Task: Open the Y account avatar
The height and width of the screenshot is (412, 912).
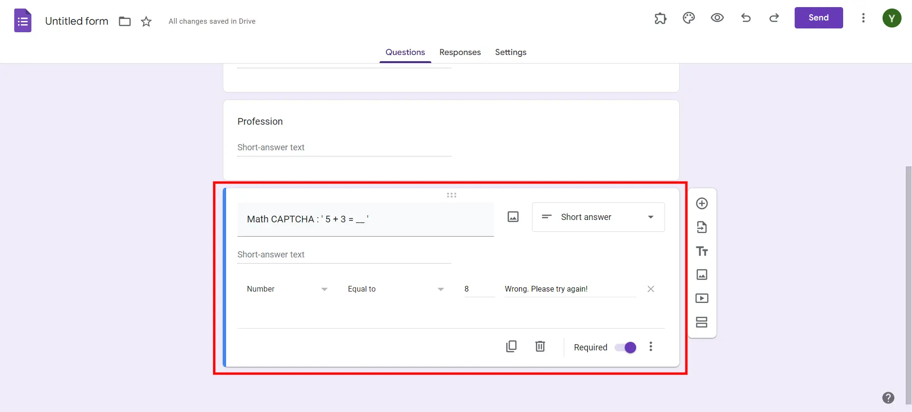Action: coord(892,18)
